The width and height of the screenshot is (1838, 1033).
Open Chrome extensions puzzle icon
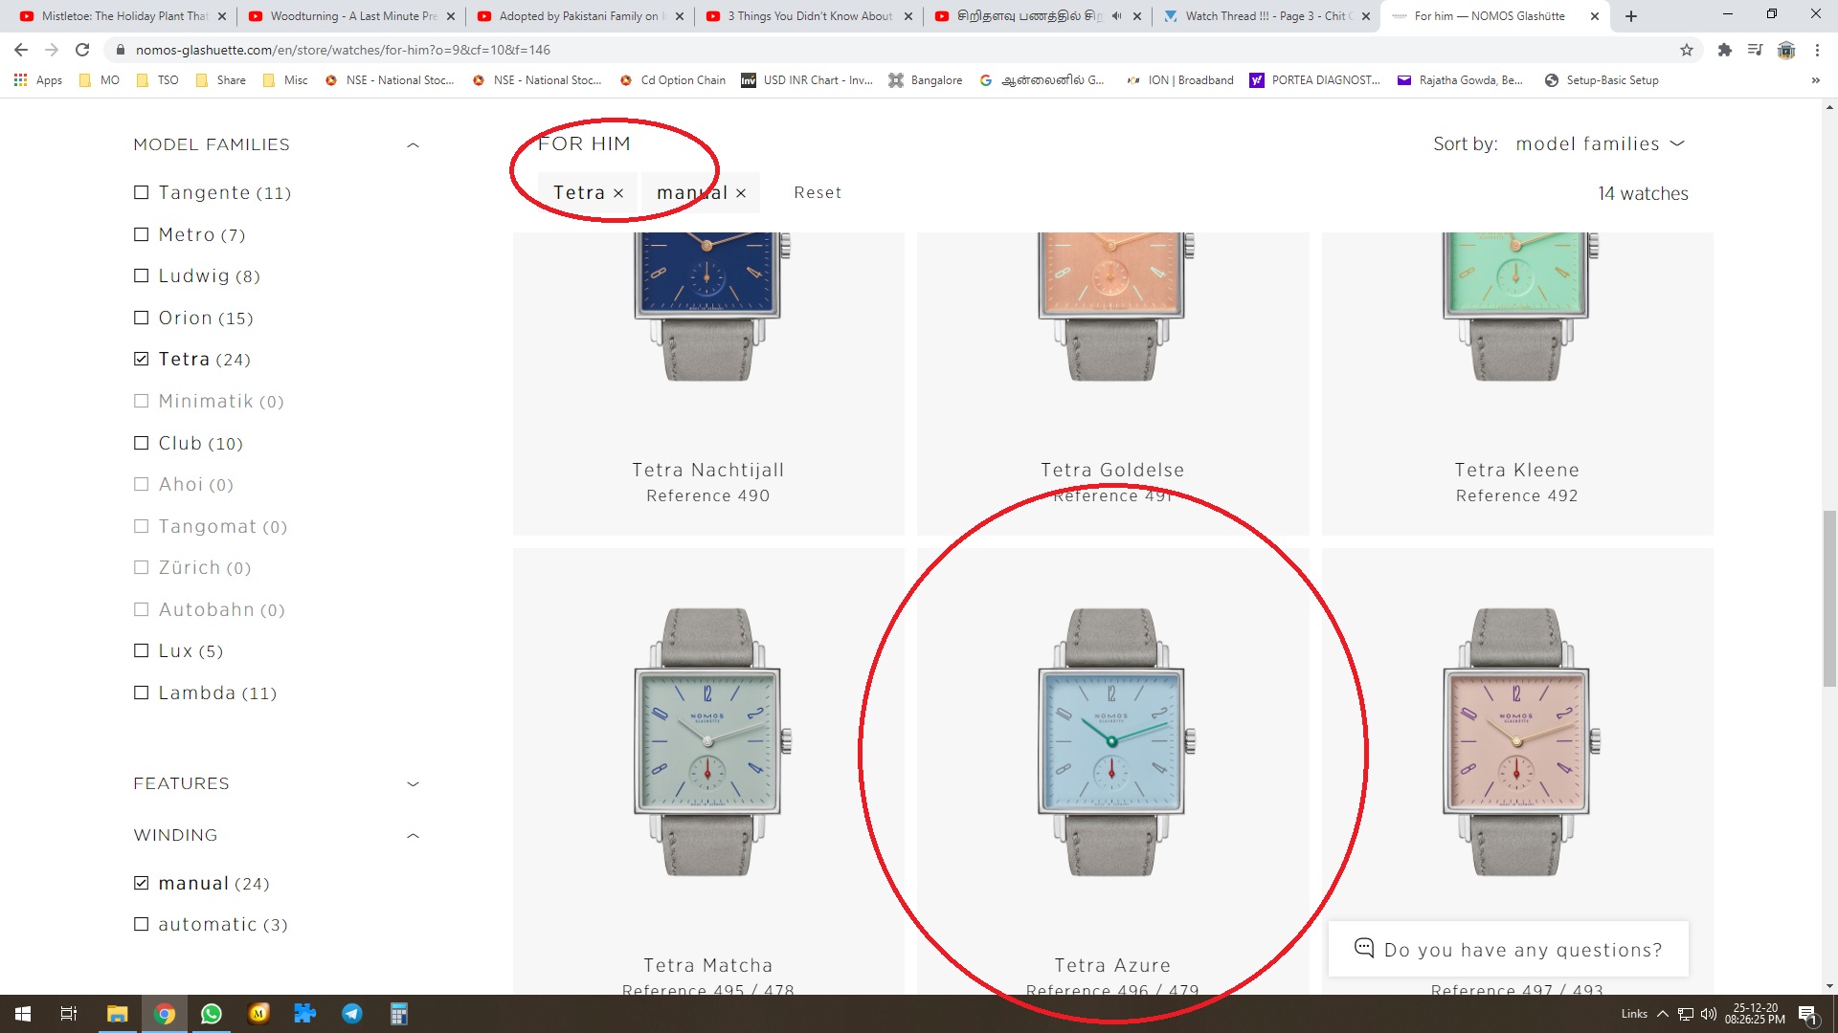[x=1724, y=50]
